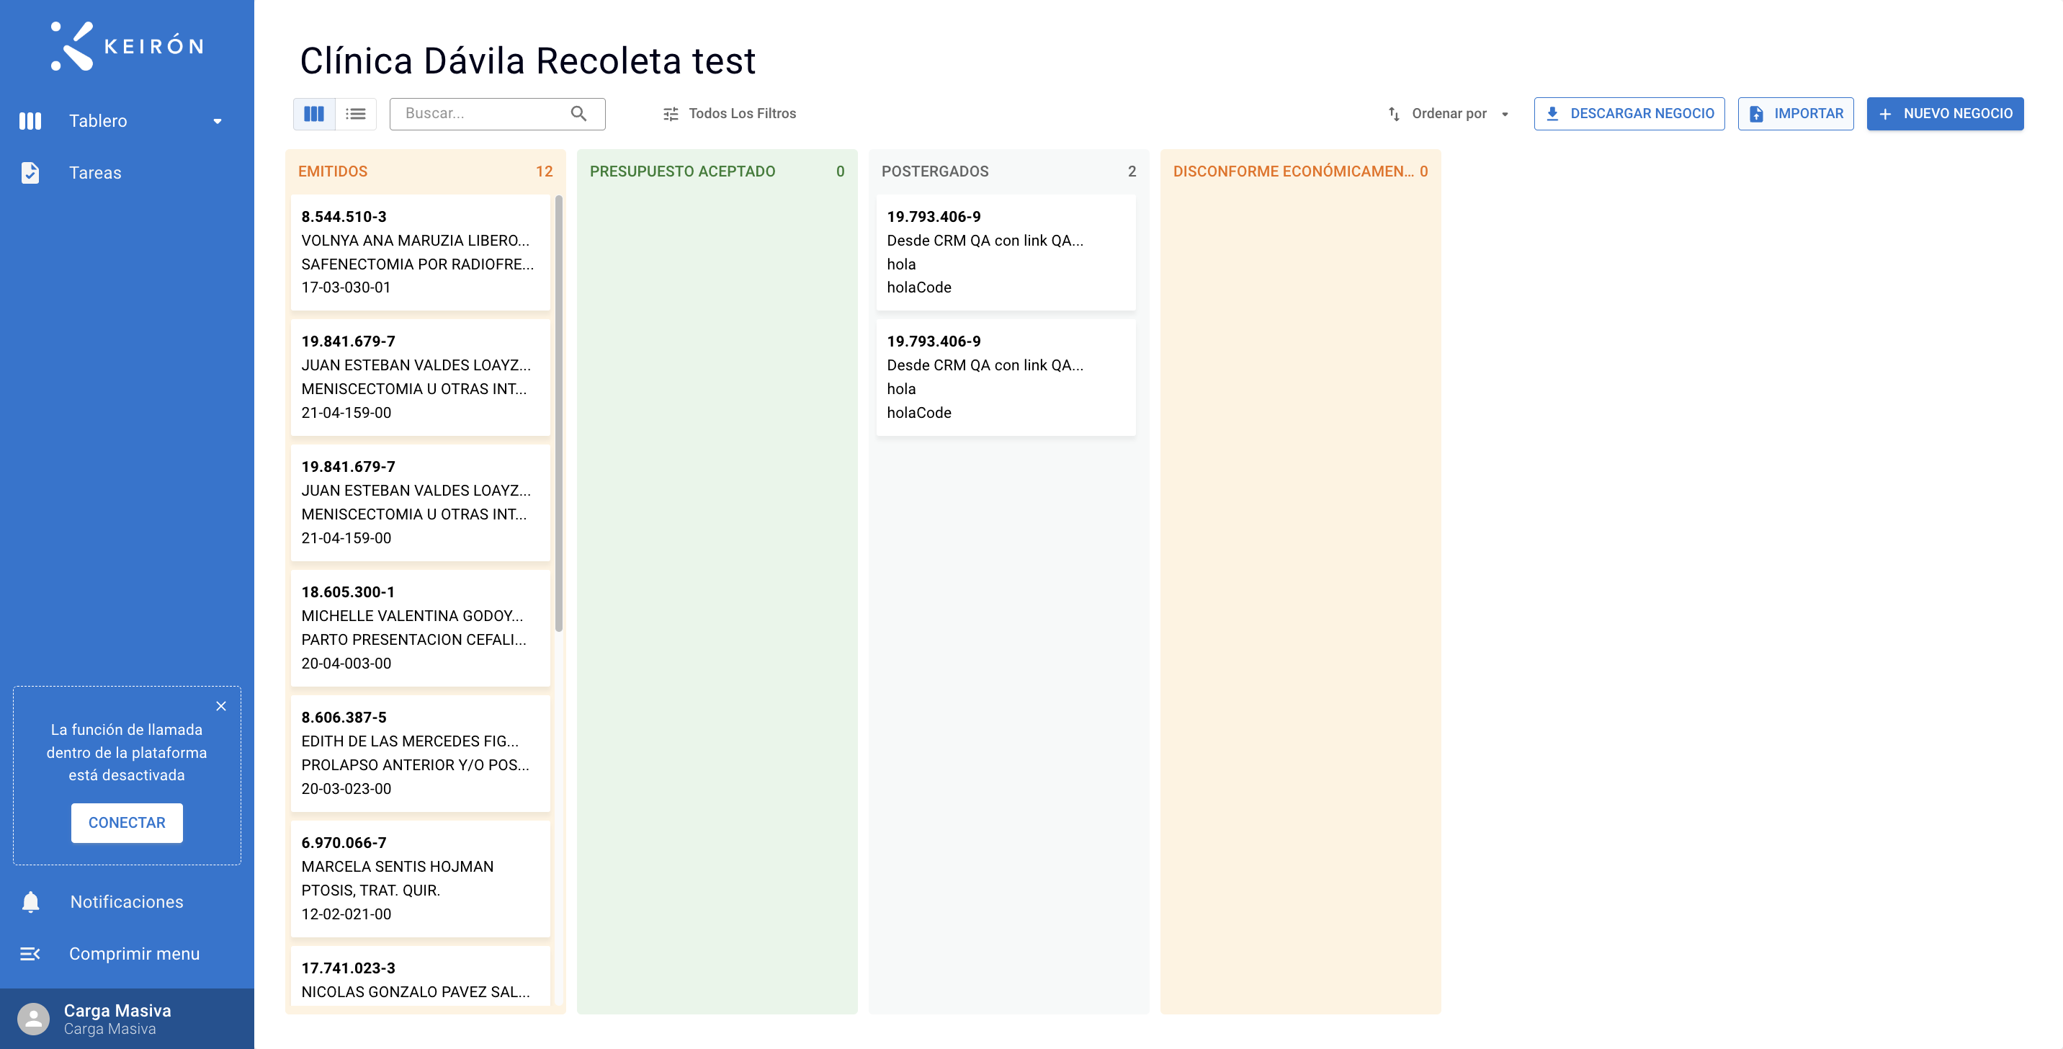Click the Keirón logo
The image size is (2063, 1049).
coord(127,45)
